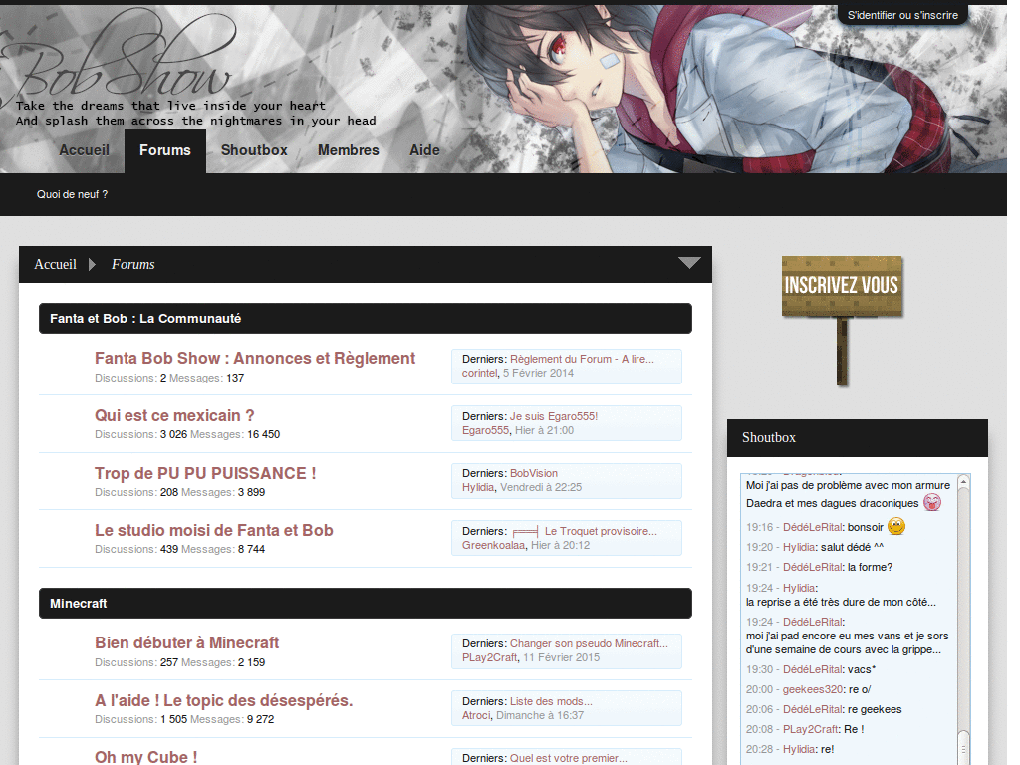
Task: Open the Minecraft category header
Action: point(78,603)
